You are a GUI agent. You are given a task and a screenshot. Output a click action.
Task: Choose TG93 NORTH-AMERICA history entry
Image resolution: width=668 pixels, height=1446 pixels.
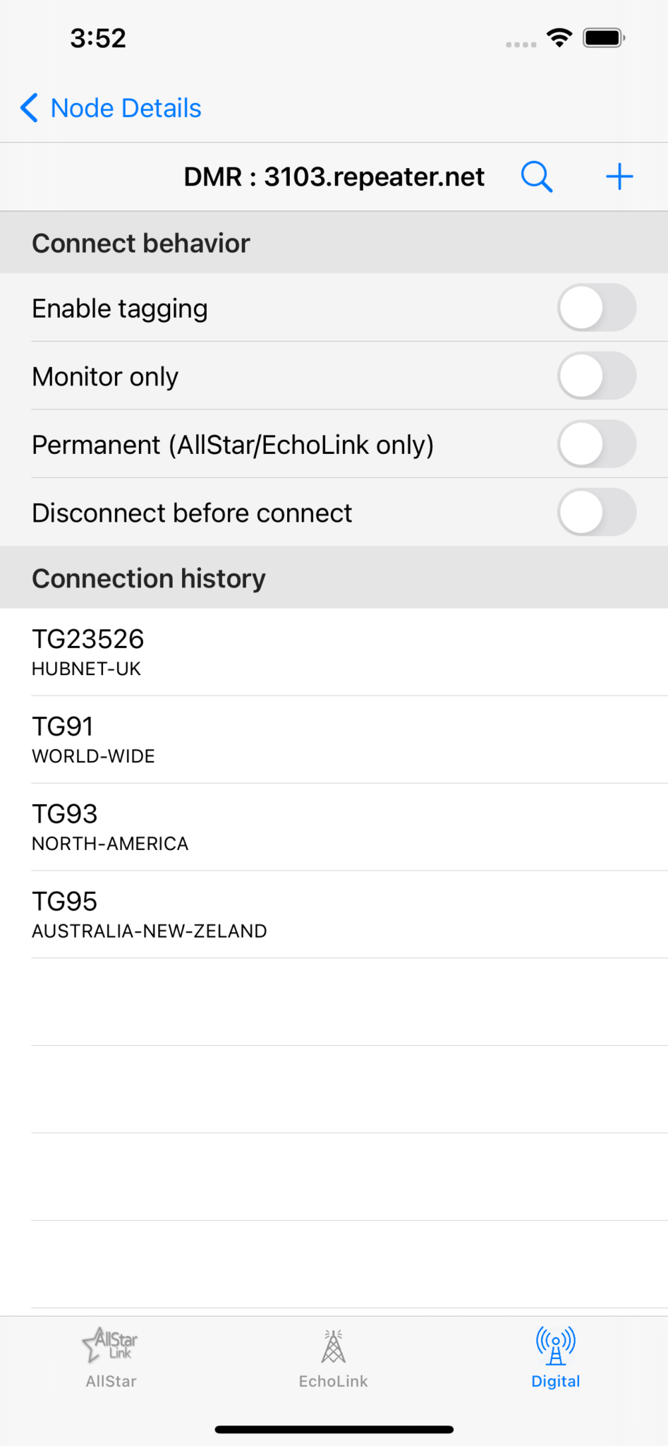click(x=334, y=827)
